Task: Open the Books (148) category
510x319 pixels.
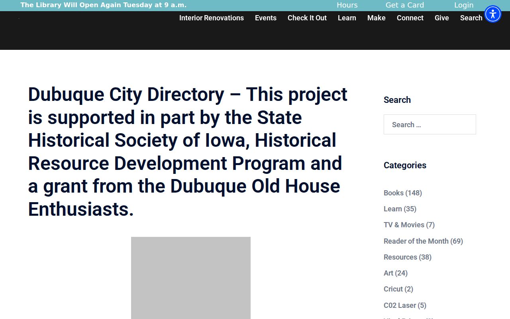Action: point(403,193)
